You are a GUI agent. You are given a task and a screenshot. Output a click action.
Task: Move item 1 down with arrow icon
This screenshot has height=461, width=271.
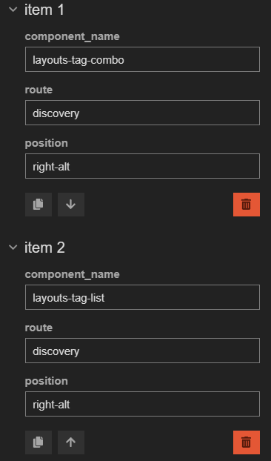coord(71,205)
